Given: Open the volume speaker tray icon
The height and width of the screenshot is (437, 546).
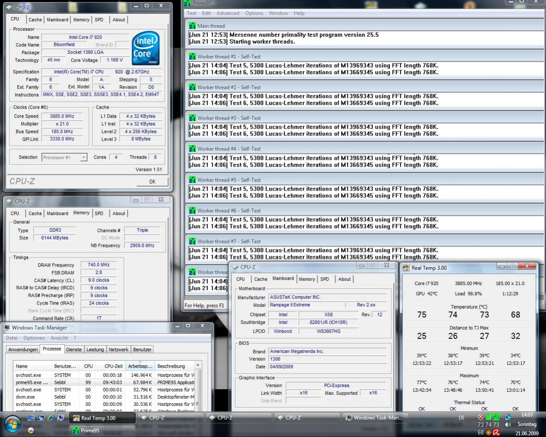Looking at the screenshot, I should point(508,425).
